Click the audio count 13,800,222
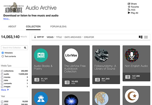The width and height of the screenshot is (152, 105). coord(23,74)
